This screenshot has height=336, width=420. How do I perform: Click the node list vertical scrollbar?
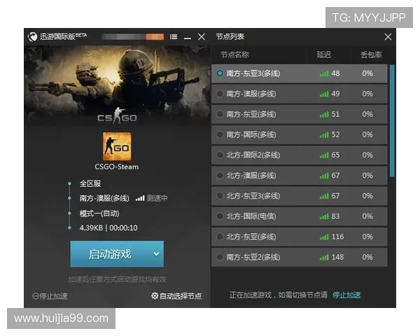392,120
